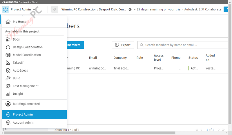The height and width of the screenshot is (135, 232).
Task: Click the blue members button
Action: pos(75,45)
